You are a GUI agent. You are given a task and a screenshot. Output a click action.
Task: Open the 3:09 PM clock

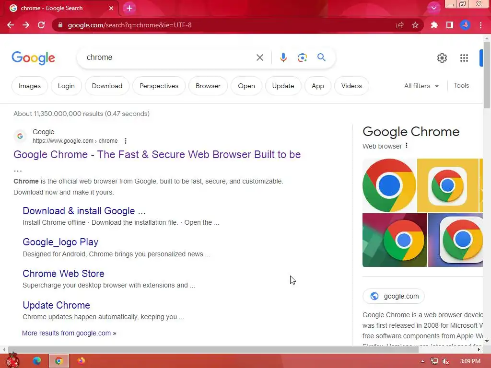(470, 361)
